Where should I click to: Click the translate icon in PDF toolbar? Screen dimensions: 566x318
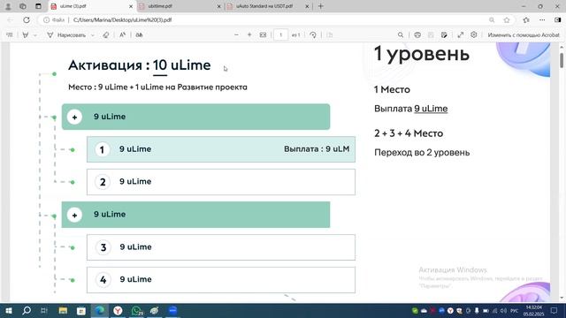click(139, 35)
